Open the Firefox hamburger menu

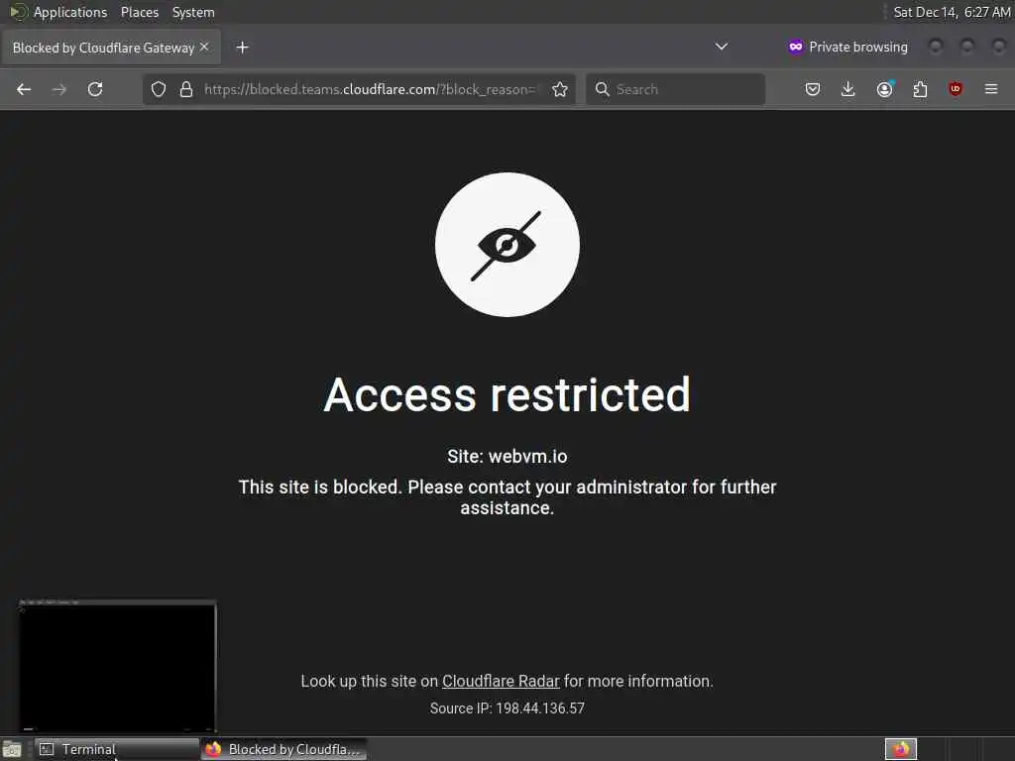pyautogui.click(x=991, y=89)
